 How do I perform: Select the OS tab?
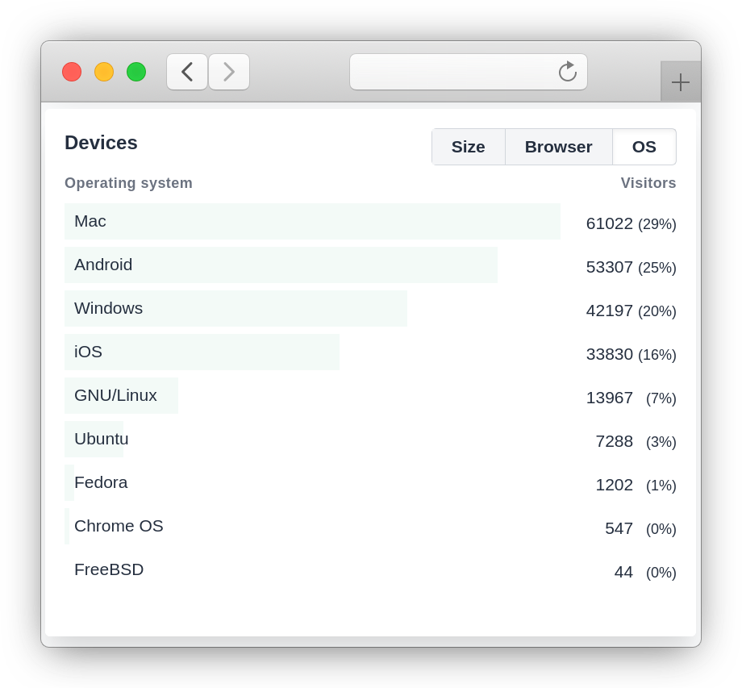pos(644,147)
